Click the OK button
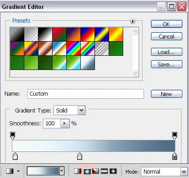Viewport: 189px width, 178px height. pos(166,24)
